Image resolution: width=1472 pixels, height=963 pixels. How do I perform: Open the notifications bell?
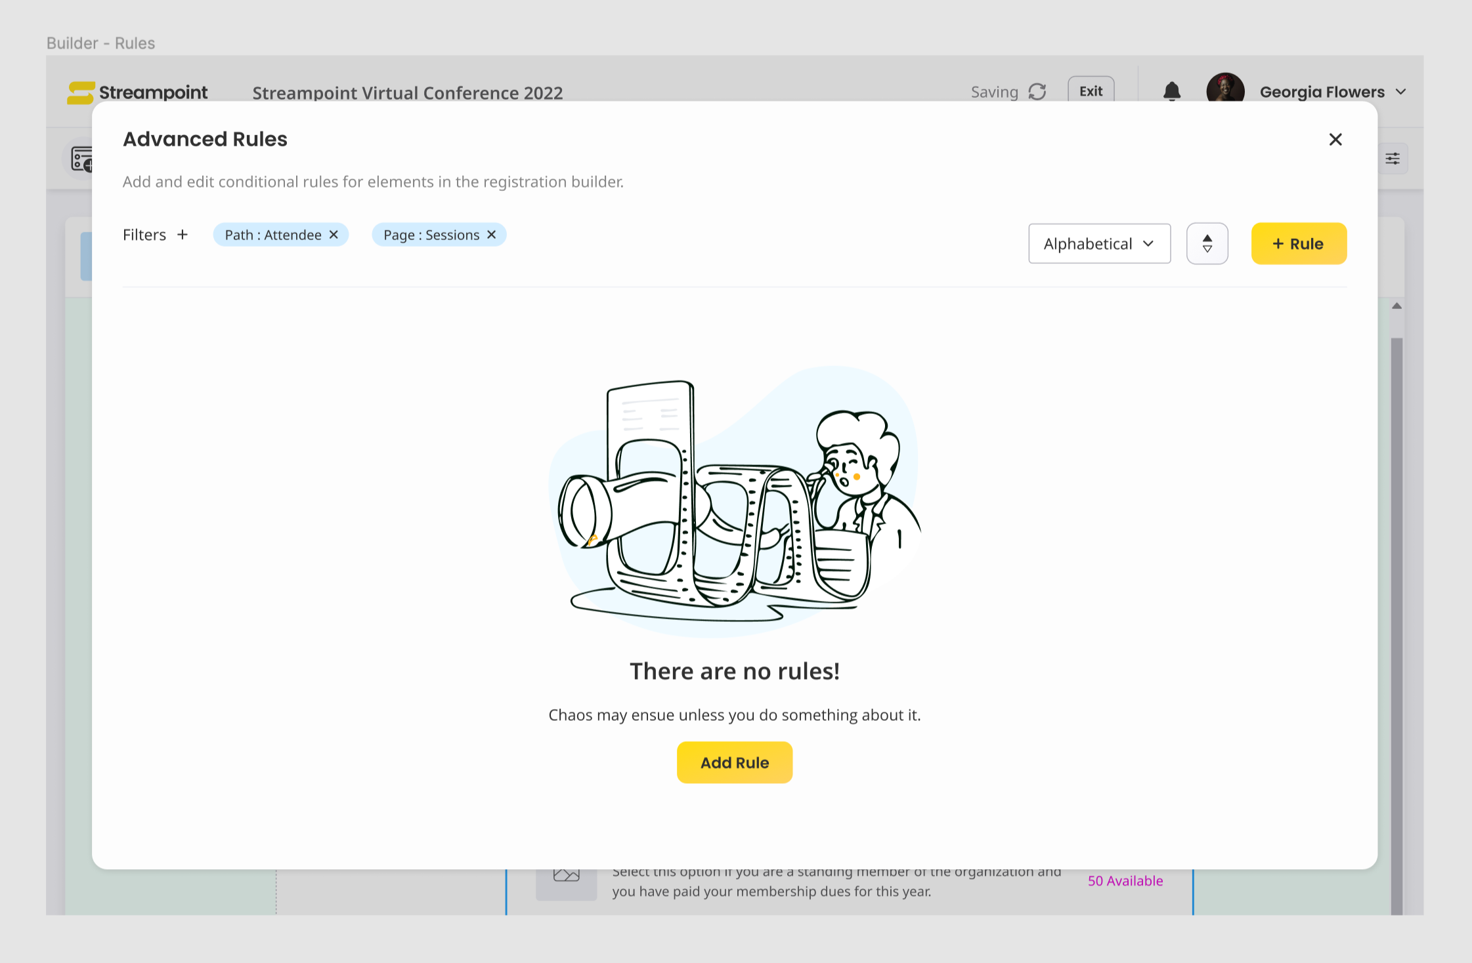pyautogui.click(x=1171, y=91)
